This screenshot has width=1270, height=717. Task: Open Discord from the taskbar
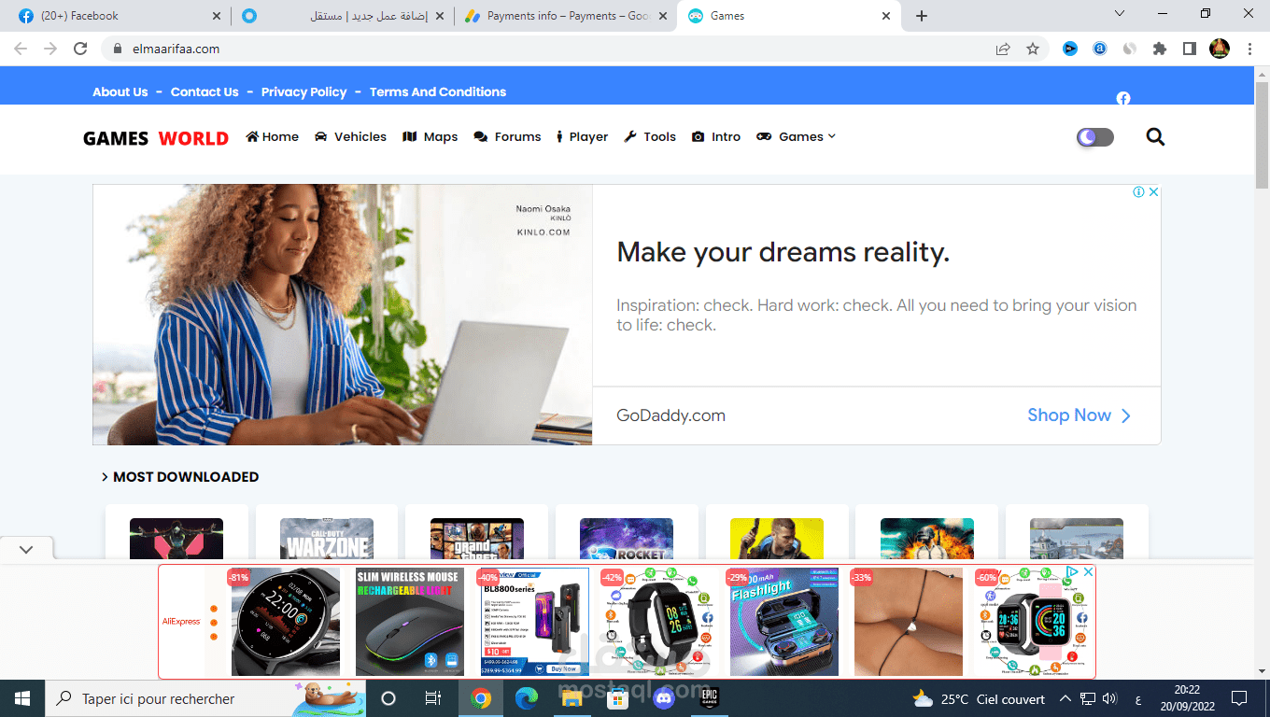(665, 698)
